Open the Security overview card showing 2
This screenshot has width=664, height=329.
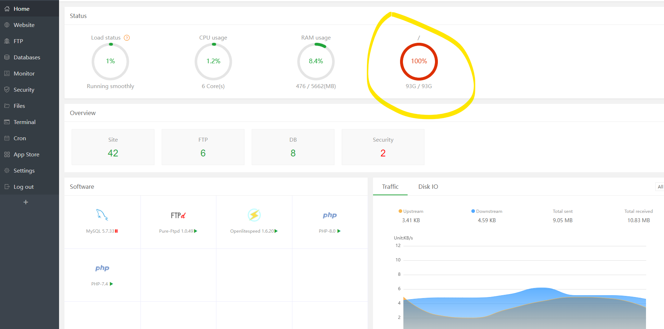pos(383,147)
